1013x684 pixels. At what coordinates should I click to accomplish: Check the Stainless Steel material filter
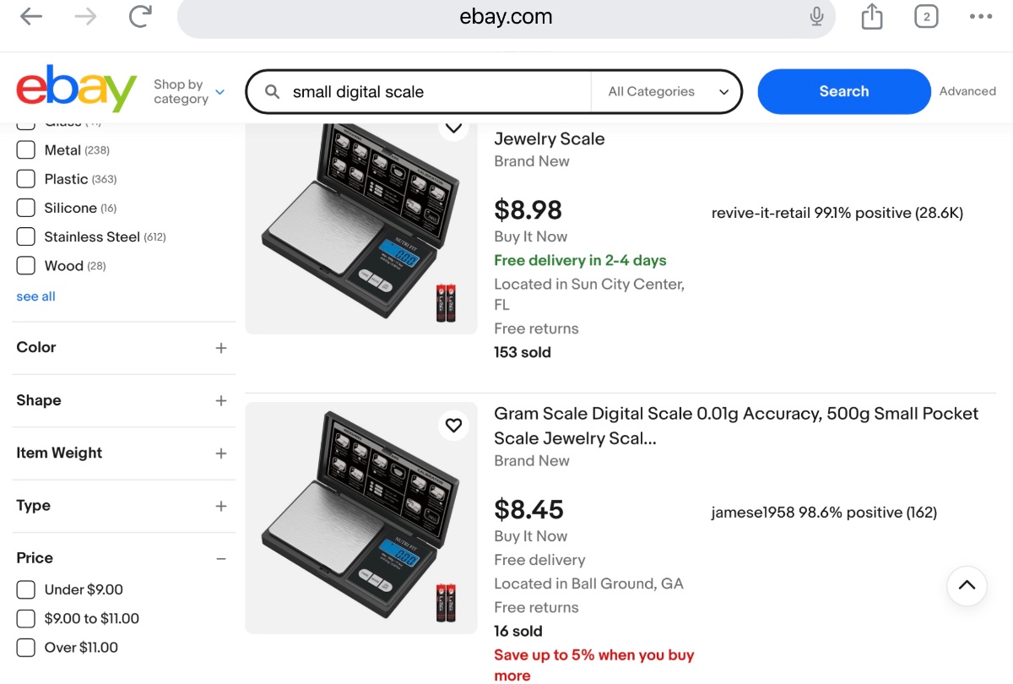coord(26,236)
